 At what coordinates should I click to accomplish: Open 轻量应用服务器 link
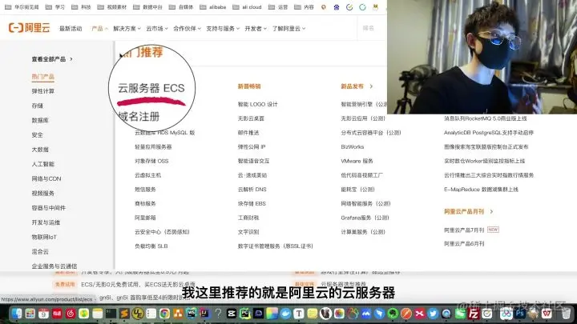tap(153, 146)
